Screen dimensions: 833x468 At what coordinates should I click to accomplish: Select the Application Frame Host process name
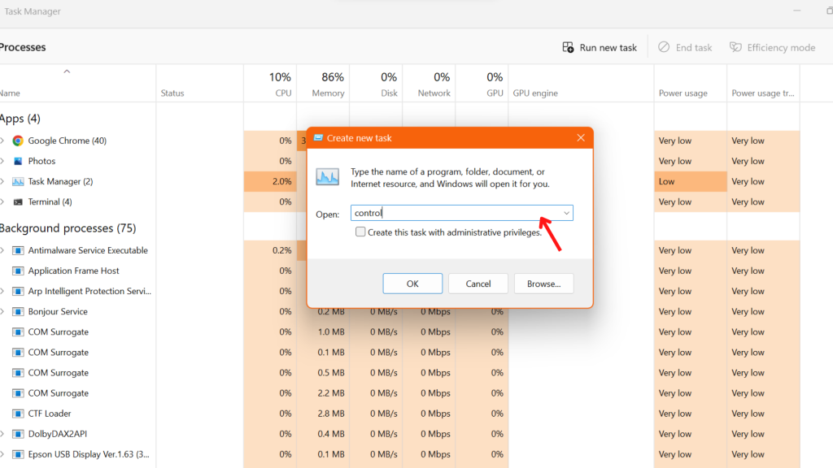coord(73,271)
